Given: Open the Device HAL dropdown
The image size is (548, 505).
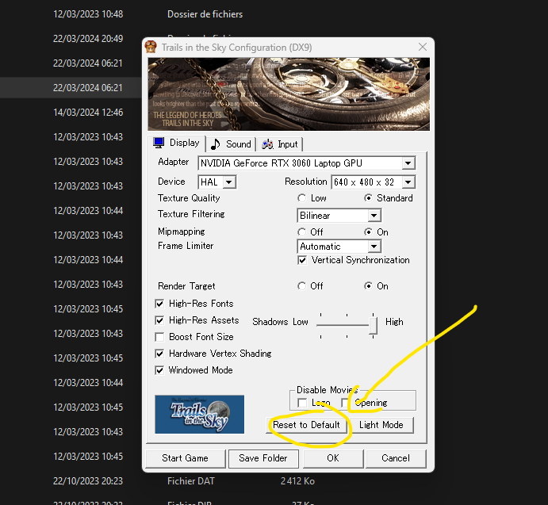Looking at the screenshot, I should pos(228,182).
